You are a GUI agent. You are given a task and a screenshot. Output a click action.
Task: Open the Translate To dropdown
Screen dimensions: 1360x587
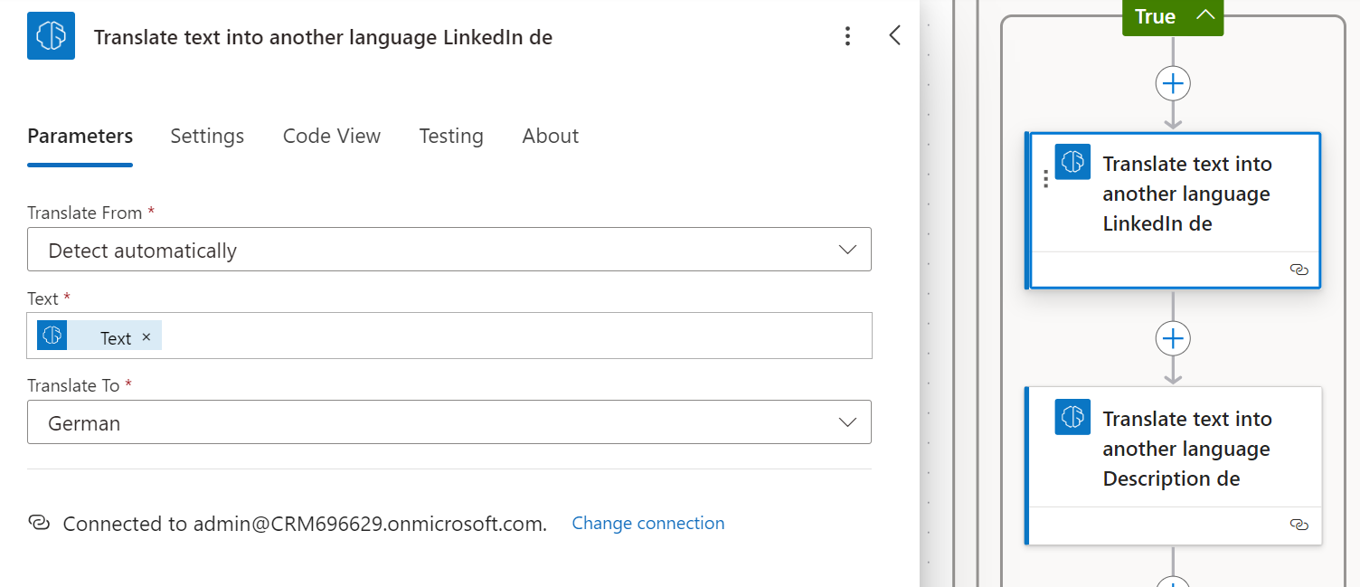847,421
